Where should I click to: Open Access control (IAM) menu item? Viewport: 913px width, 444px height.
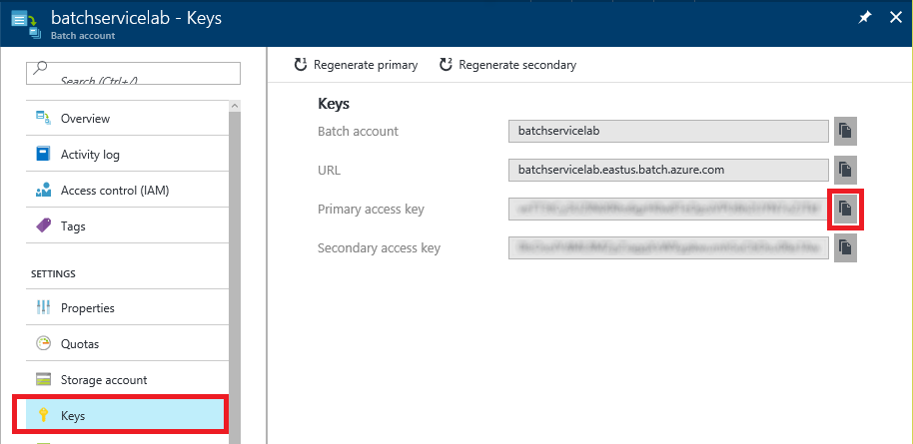[x=128, y=191]
